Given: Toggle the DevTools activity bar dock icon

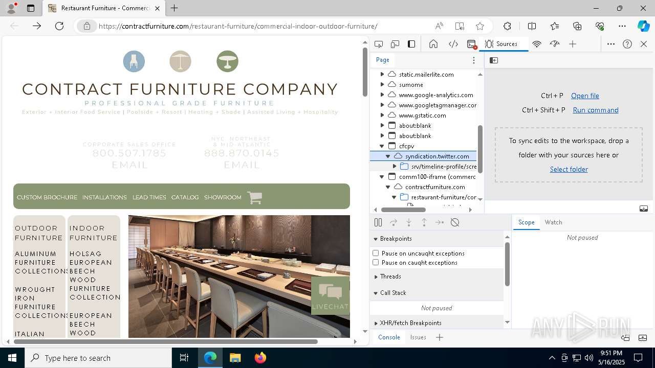Looking at the screenshot, I should click(411, 44).
